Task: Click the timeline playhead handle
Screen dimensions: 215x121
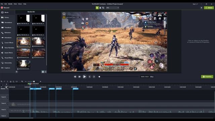Action: pos(30,84)
